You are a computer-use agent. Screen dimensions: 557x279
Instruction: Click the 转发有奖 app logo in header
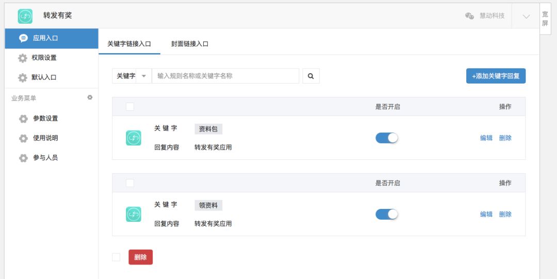(25, 16)
